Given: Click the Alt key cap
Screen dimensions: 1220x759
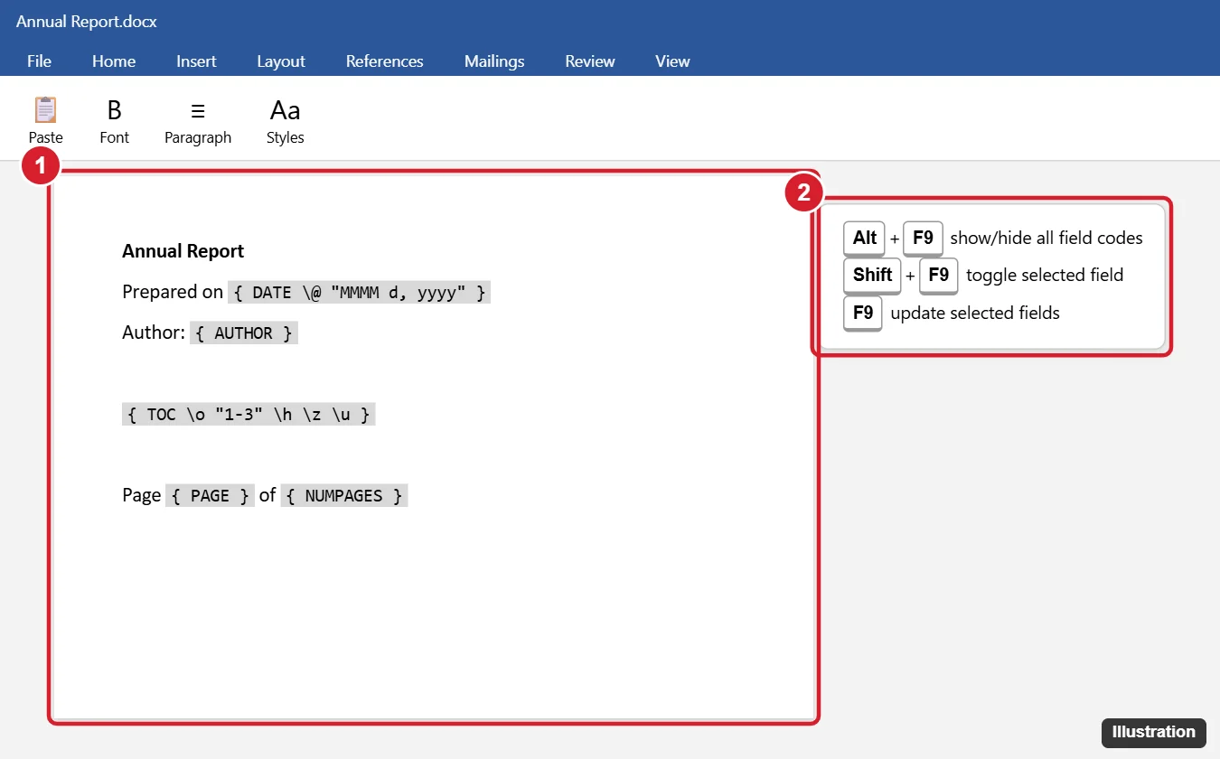Looking at the screenshot, I should tap(865, 239).
